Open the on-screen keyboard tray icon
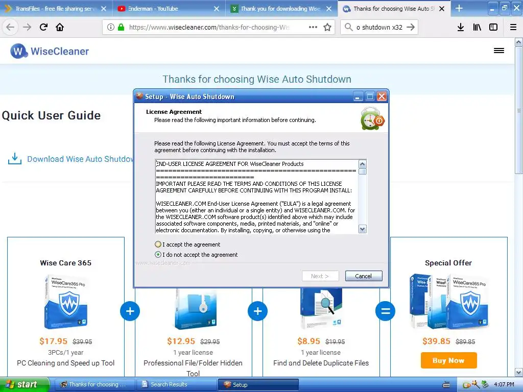The image size is (523, 392). point(446,385)
